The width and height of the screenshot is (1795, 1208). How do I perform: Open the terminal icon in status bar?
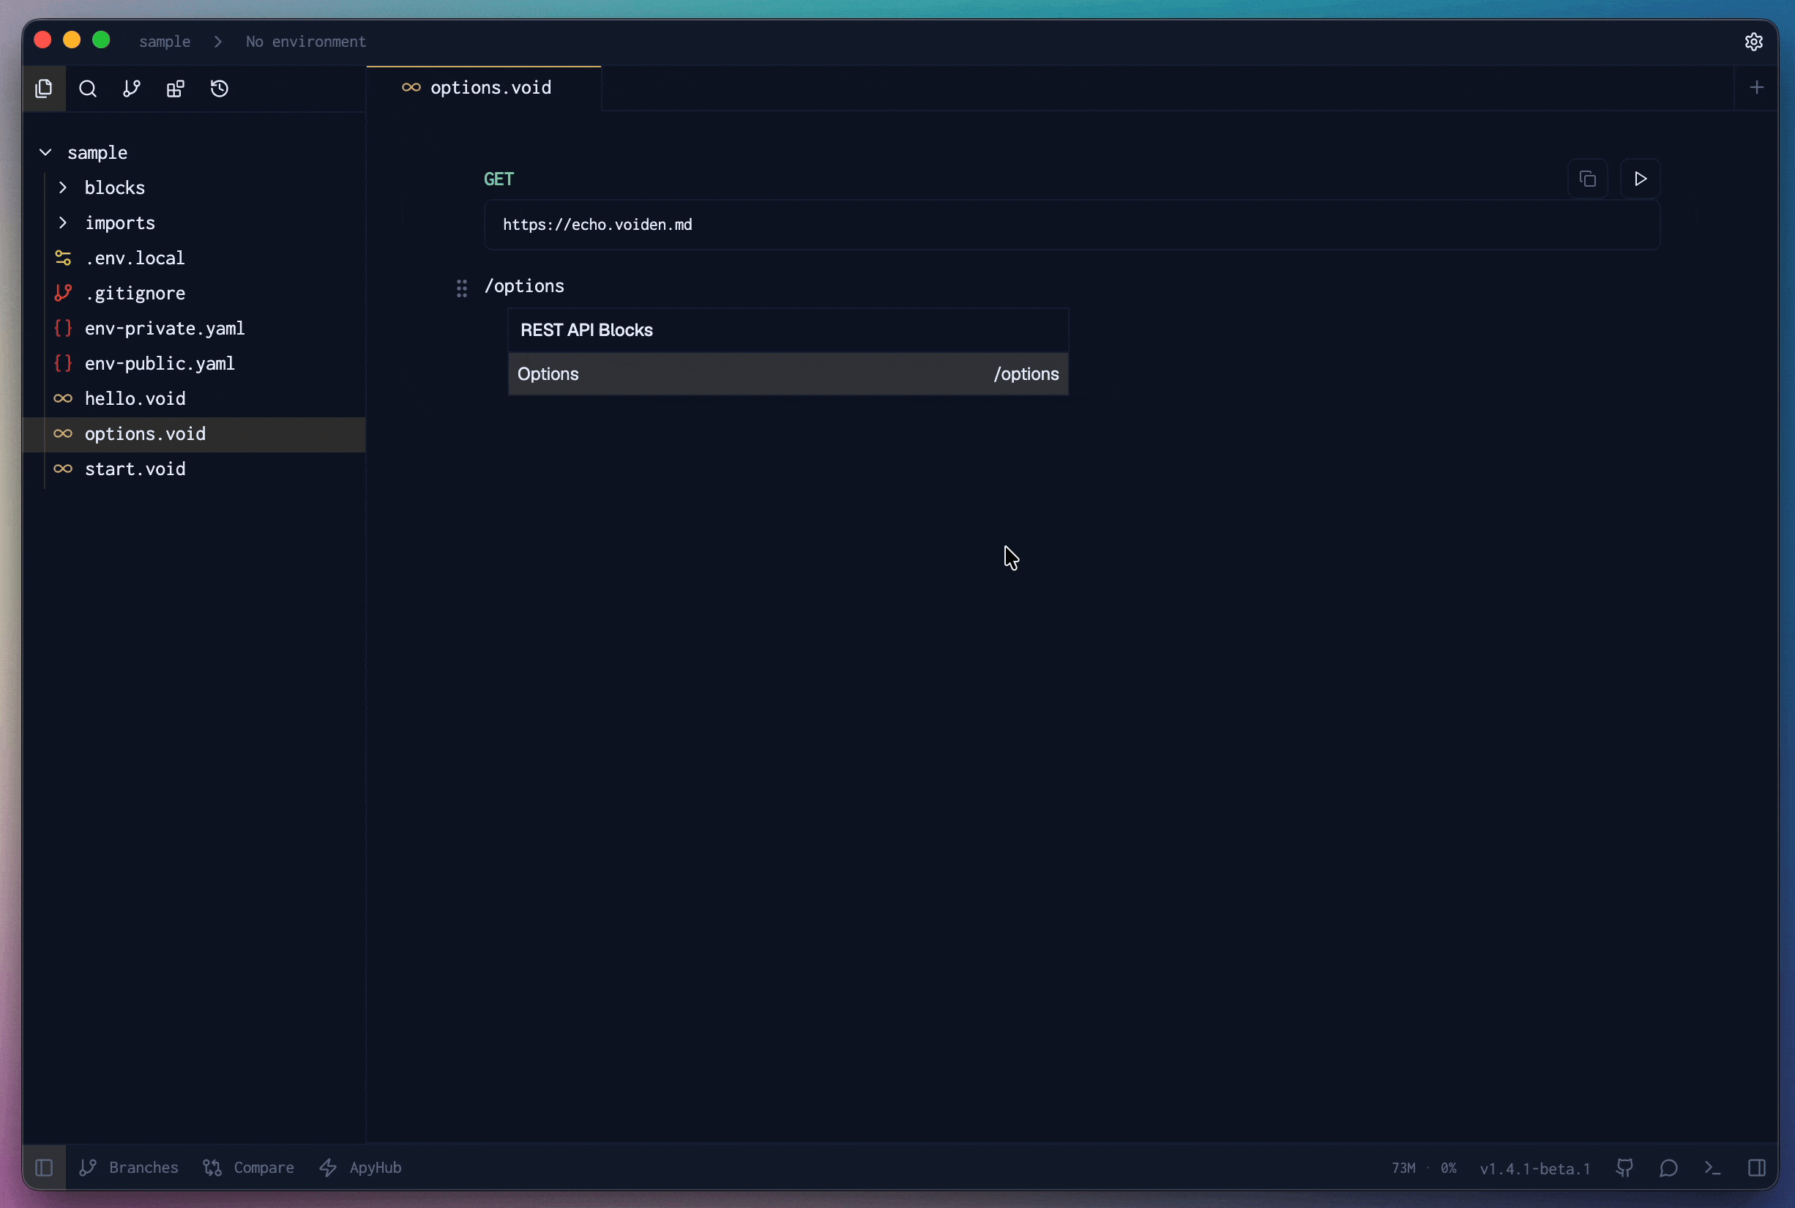pyautogui.click(x=1712, y=1168)
